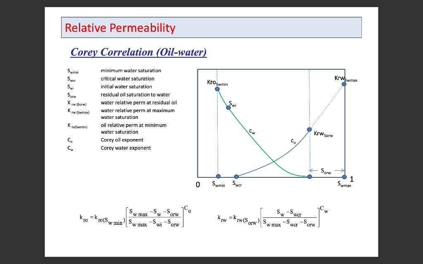Toggle the Sorw double-arrow annotation
This screenshot has height=264, width=423.
coord(327,170)
